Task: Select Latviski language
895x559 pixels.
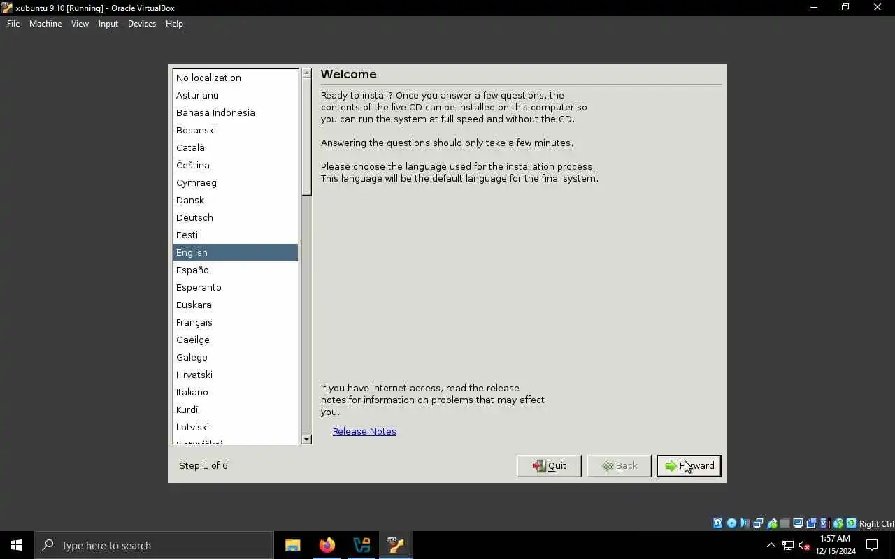Action: click(236, 427)
